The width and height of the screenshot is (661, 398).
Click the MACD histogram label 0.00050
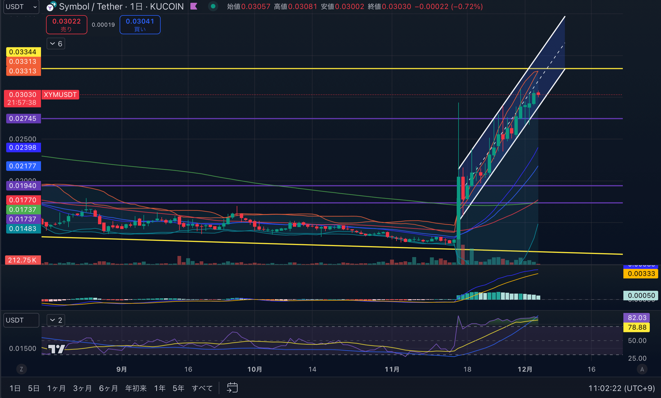[x=641, y=296]
